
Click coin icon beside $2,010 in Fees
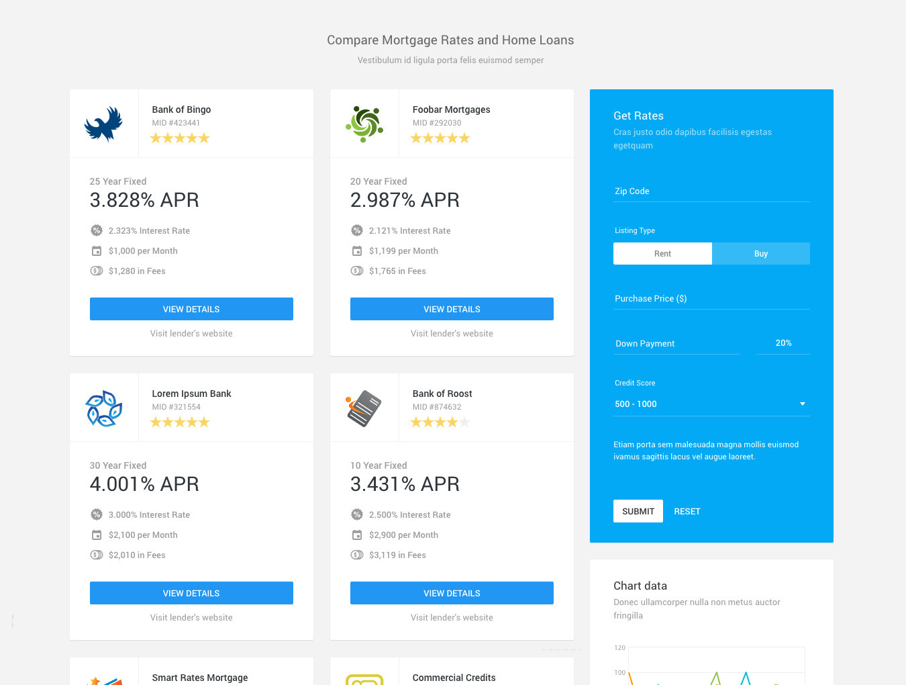point(97,555)
